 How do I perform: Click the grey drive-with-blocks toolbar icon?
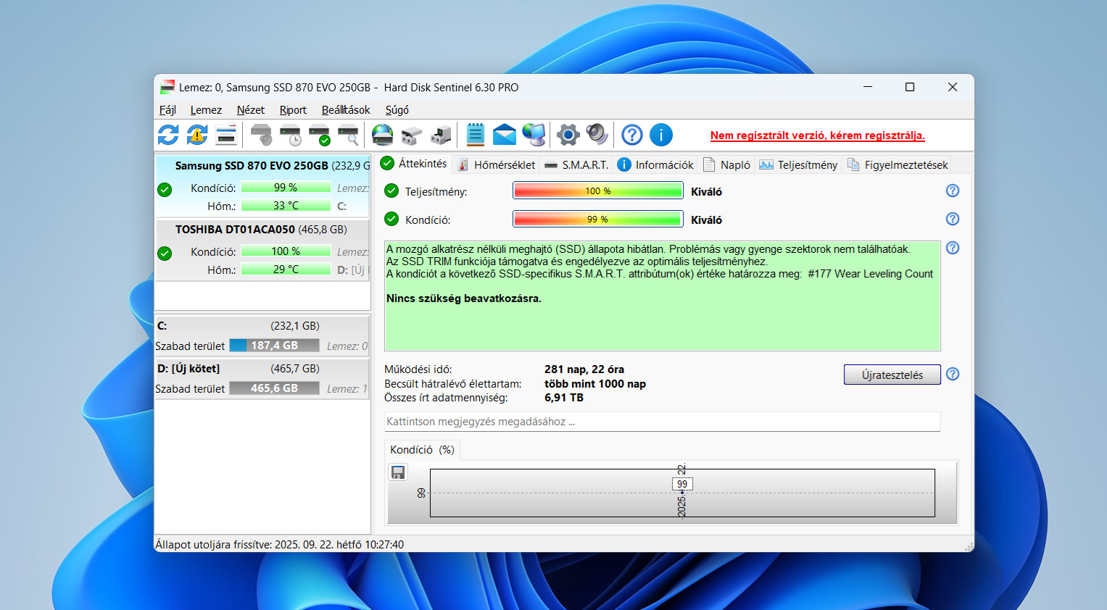[411, 135]
